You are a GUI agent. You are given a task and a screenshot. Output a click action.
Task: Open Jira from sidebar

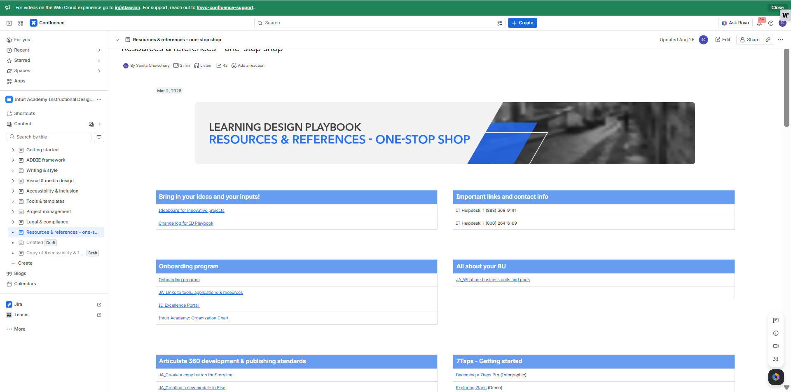point(18,305)
